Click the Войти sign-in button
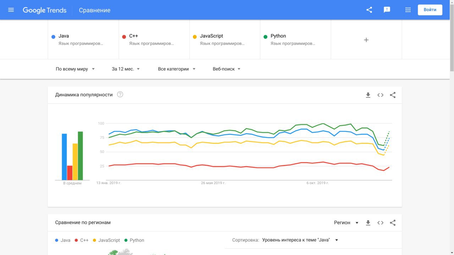Image resolution: width=454 pixels, height=255 pixels. [430, 10]
